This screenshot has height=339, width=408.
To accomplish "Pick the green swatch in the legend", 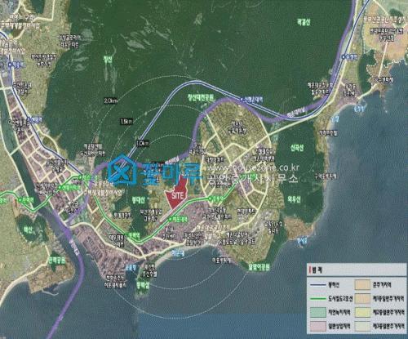I will pos(318,312).
